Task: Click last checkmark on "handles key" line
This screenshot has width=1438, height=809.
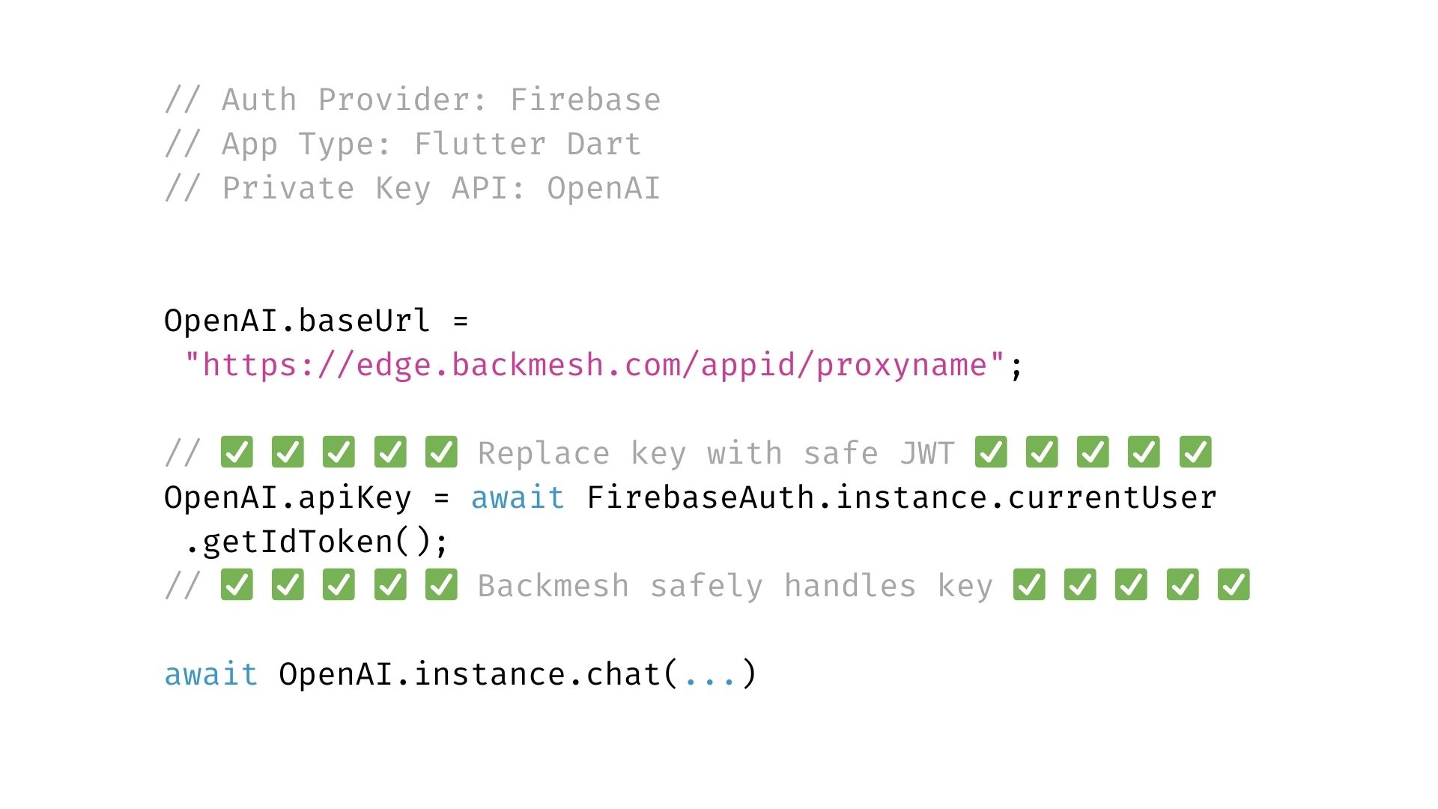Action: tap(1234, 585)
